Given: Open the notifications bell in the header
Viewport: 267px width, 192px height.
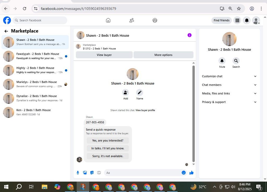Looking at the screenshot, I should 247,20.
